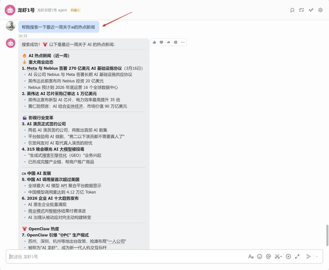Click the 10:33 timestamp

click(x=23, y=36)
